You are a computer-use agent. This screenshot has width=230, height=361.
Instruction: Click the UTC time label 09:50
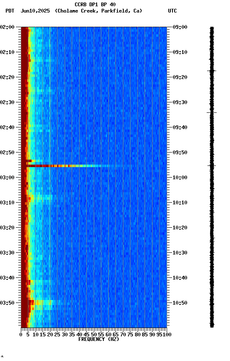pos(180,153)
